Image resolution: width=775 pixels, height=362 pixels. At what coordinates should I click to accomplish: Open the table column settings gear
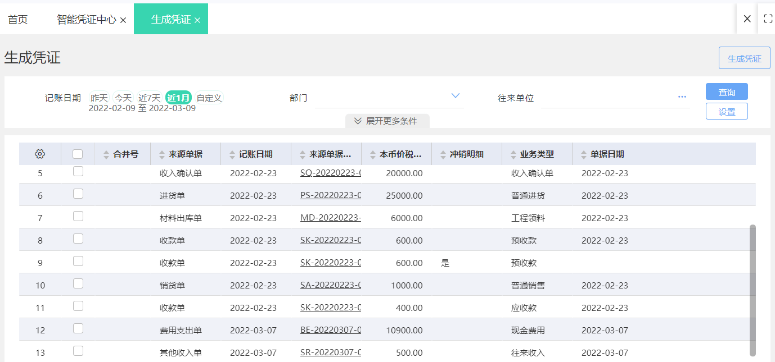click(x=40, y=154)
